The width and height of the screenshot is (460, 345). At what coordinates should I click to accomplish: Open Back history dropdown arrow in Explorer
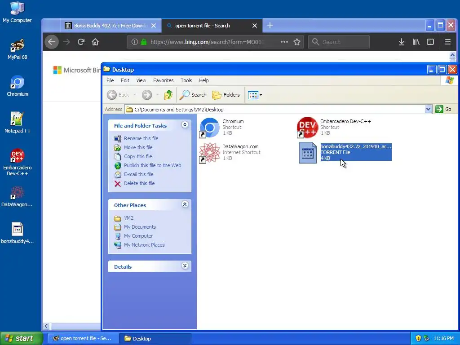coord(134,95)
